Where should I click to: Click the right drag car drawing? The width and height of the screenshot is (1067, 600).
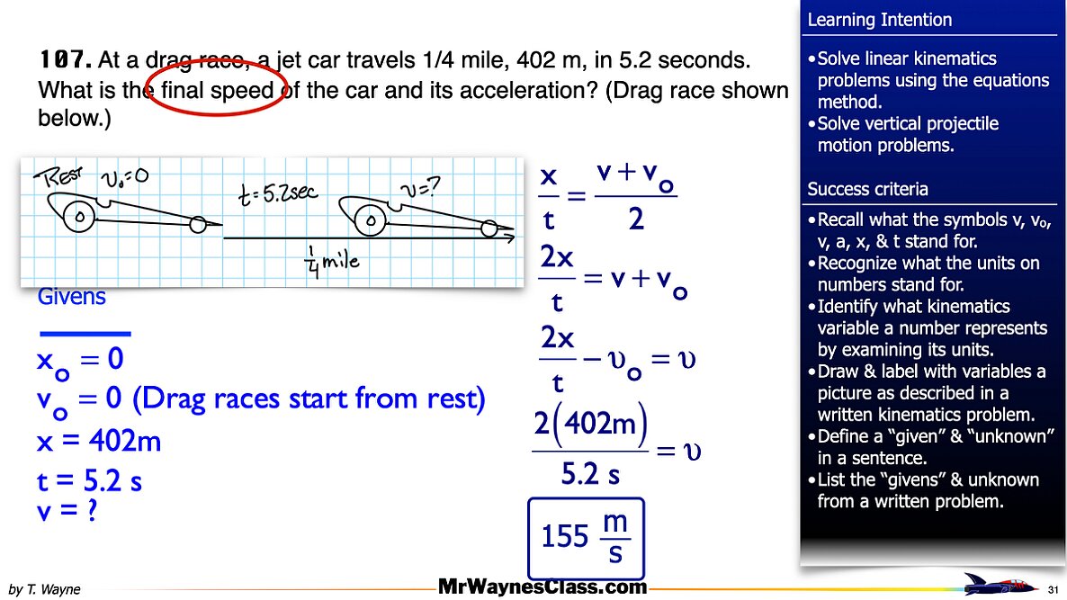426,216
